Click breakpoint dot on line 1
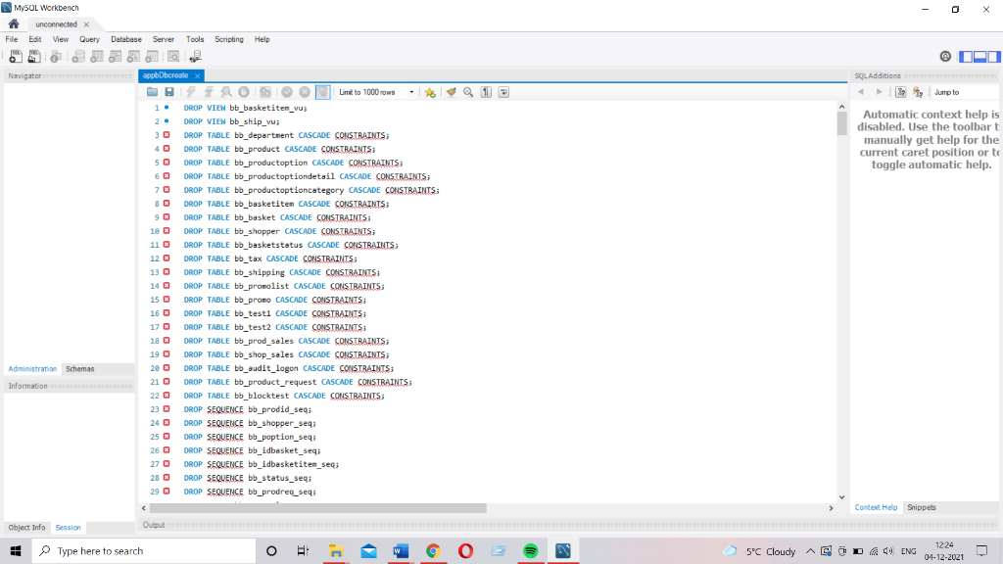The image size is (1003, 564). tap(167, 108)
